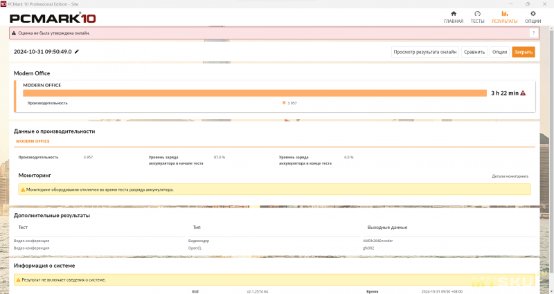
Task: Click the gfx902 output cell
Action: tap(368, 248)
